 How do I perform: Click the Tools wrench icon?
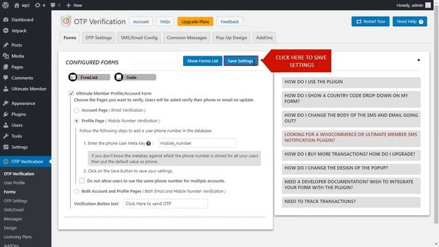point(5,136)
